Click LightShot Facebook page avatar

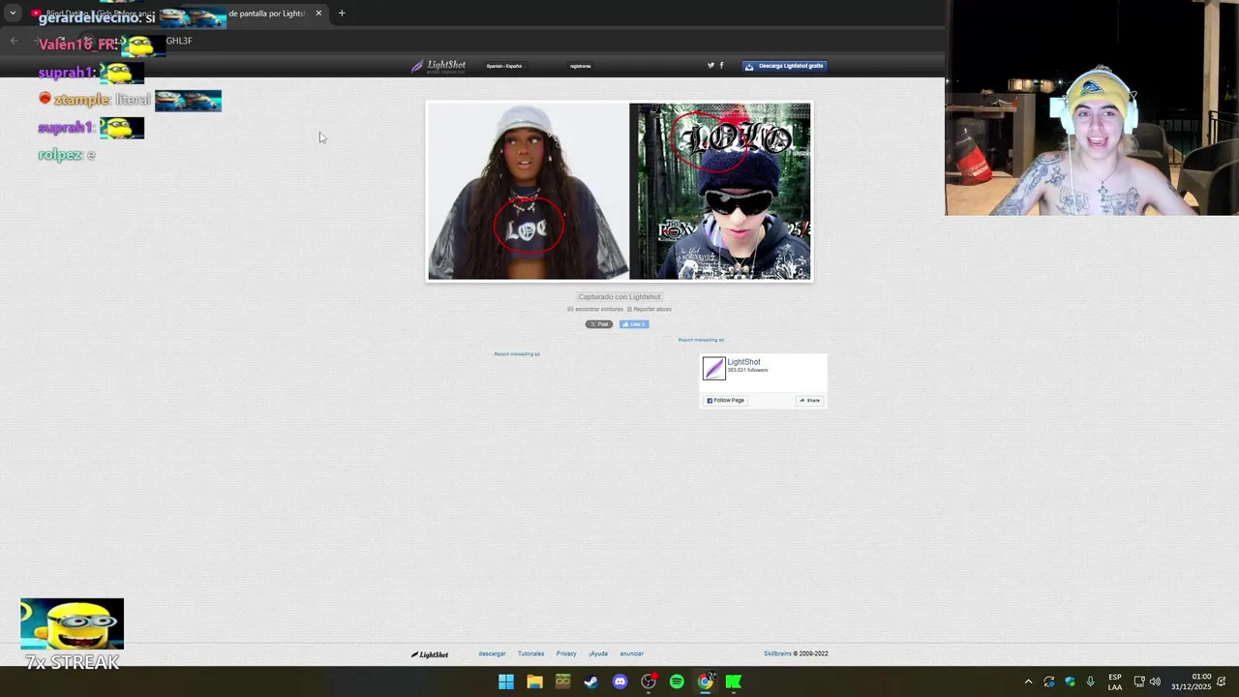click(713, 368)
